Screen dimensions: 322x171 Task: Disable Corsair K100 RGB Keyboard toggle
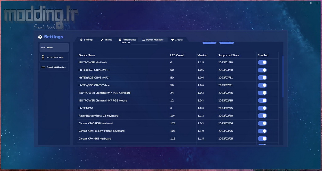point(262,123)
